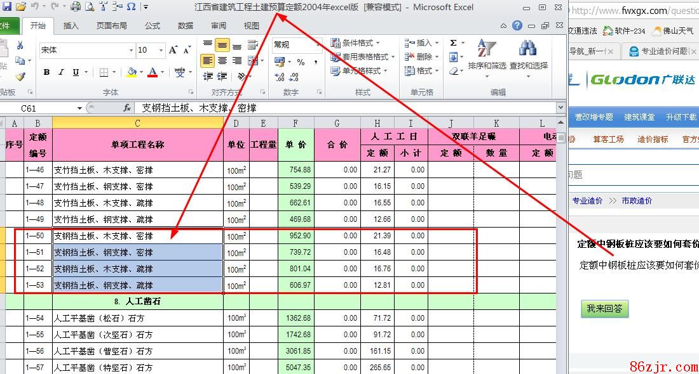
Task: Click the Bold formatting button
Action: coord(46,73)
